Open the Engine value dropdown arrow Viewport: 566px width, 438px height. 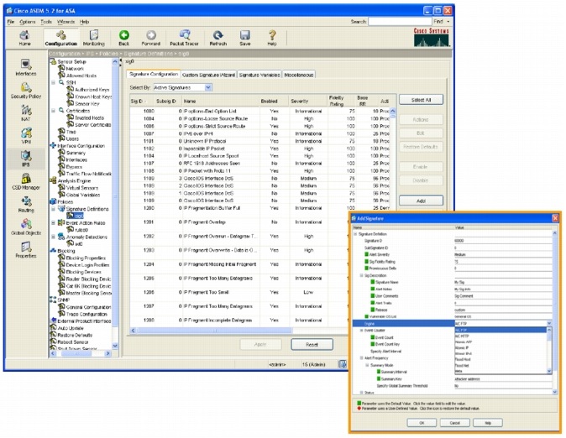[x=549, y=324]
